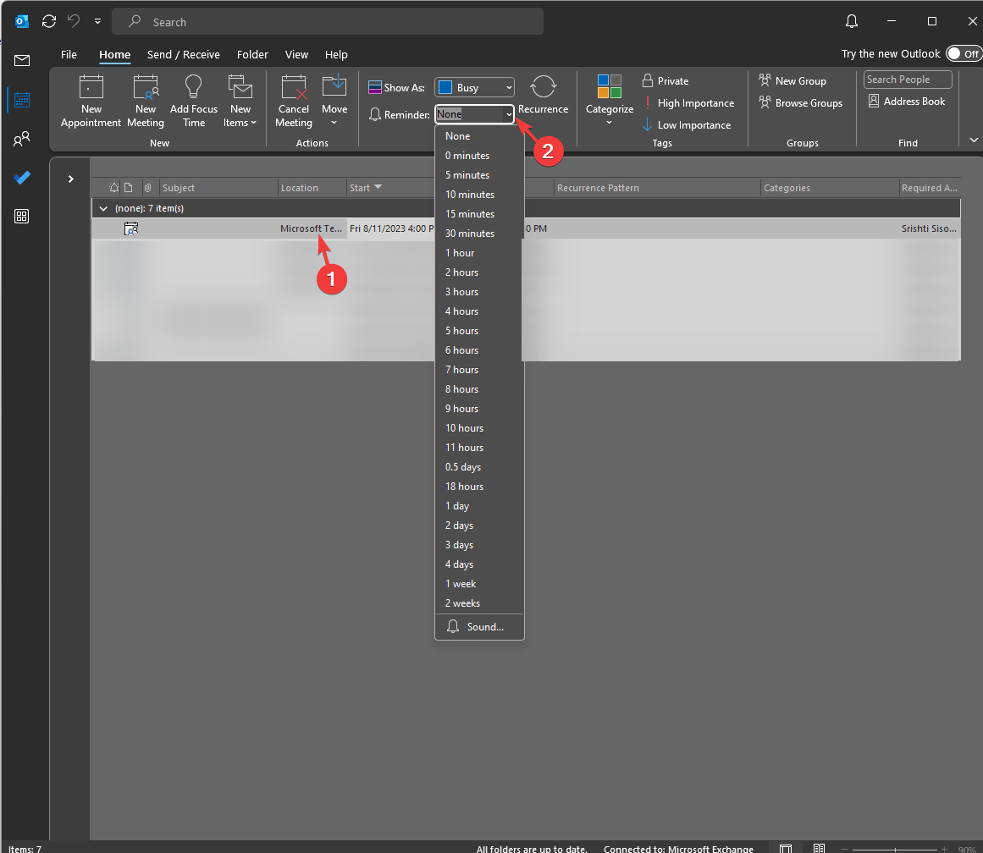
Task: Click Add Focus Time lightbulb
Action: click(x=194, y=101)
